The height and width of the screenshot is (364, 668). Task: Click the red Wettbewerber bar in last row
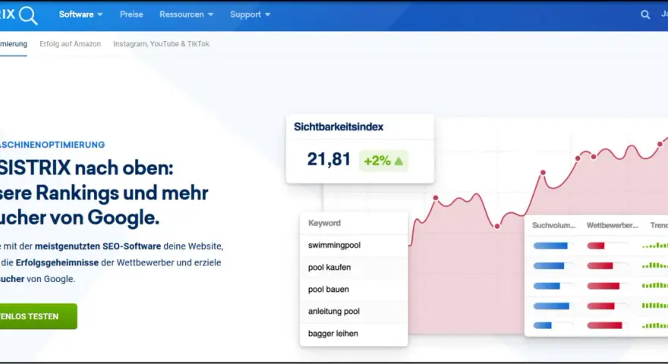tap(604, 325)
